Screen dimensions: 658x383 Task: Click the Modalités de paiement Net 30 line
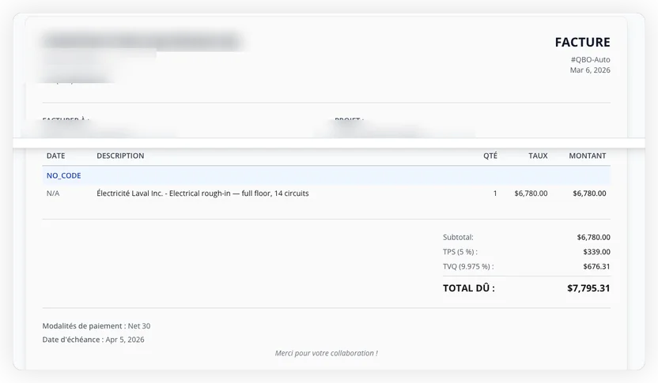point(96,325)
